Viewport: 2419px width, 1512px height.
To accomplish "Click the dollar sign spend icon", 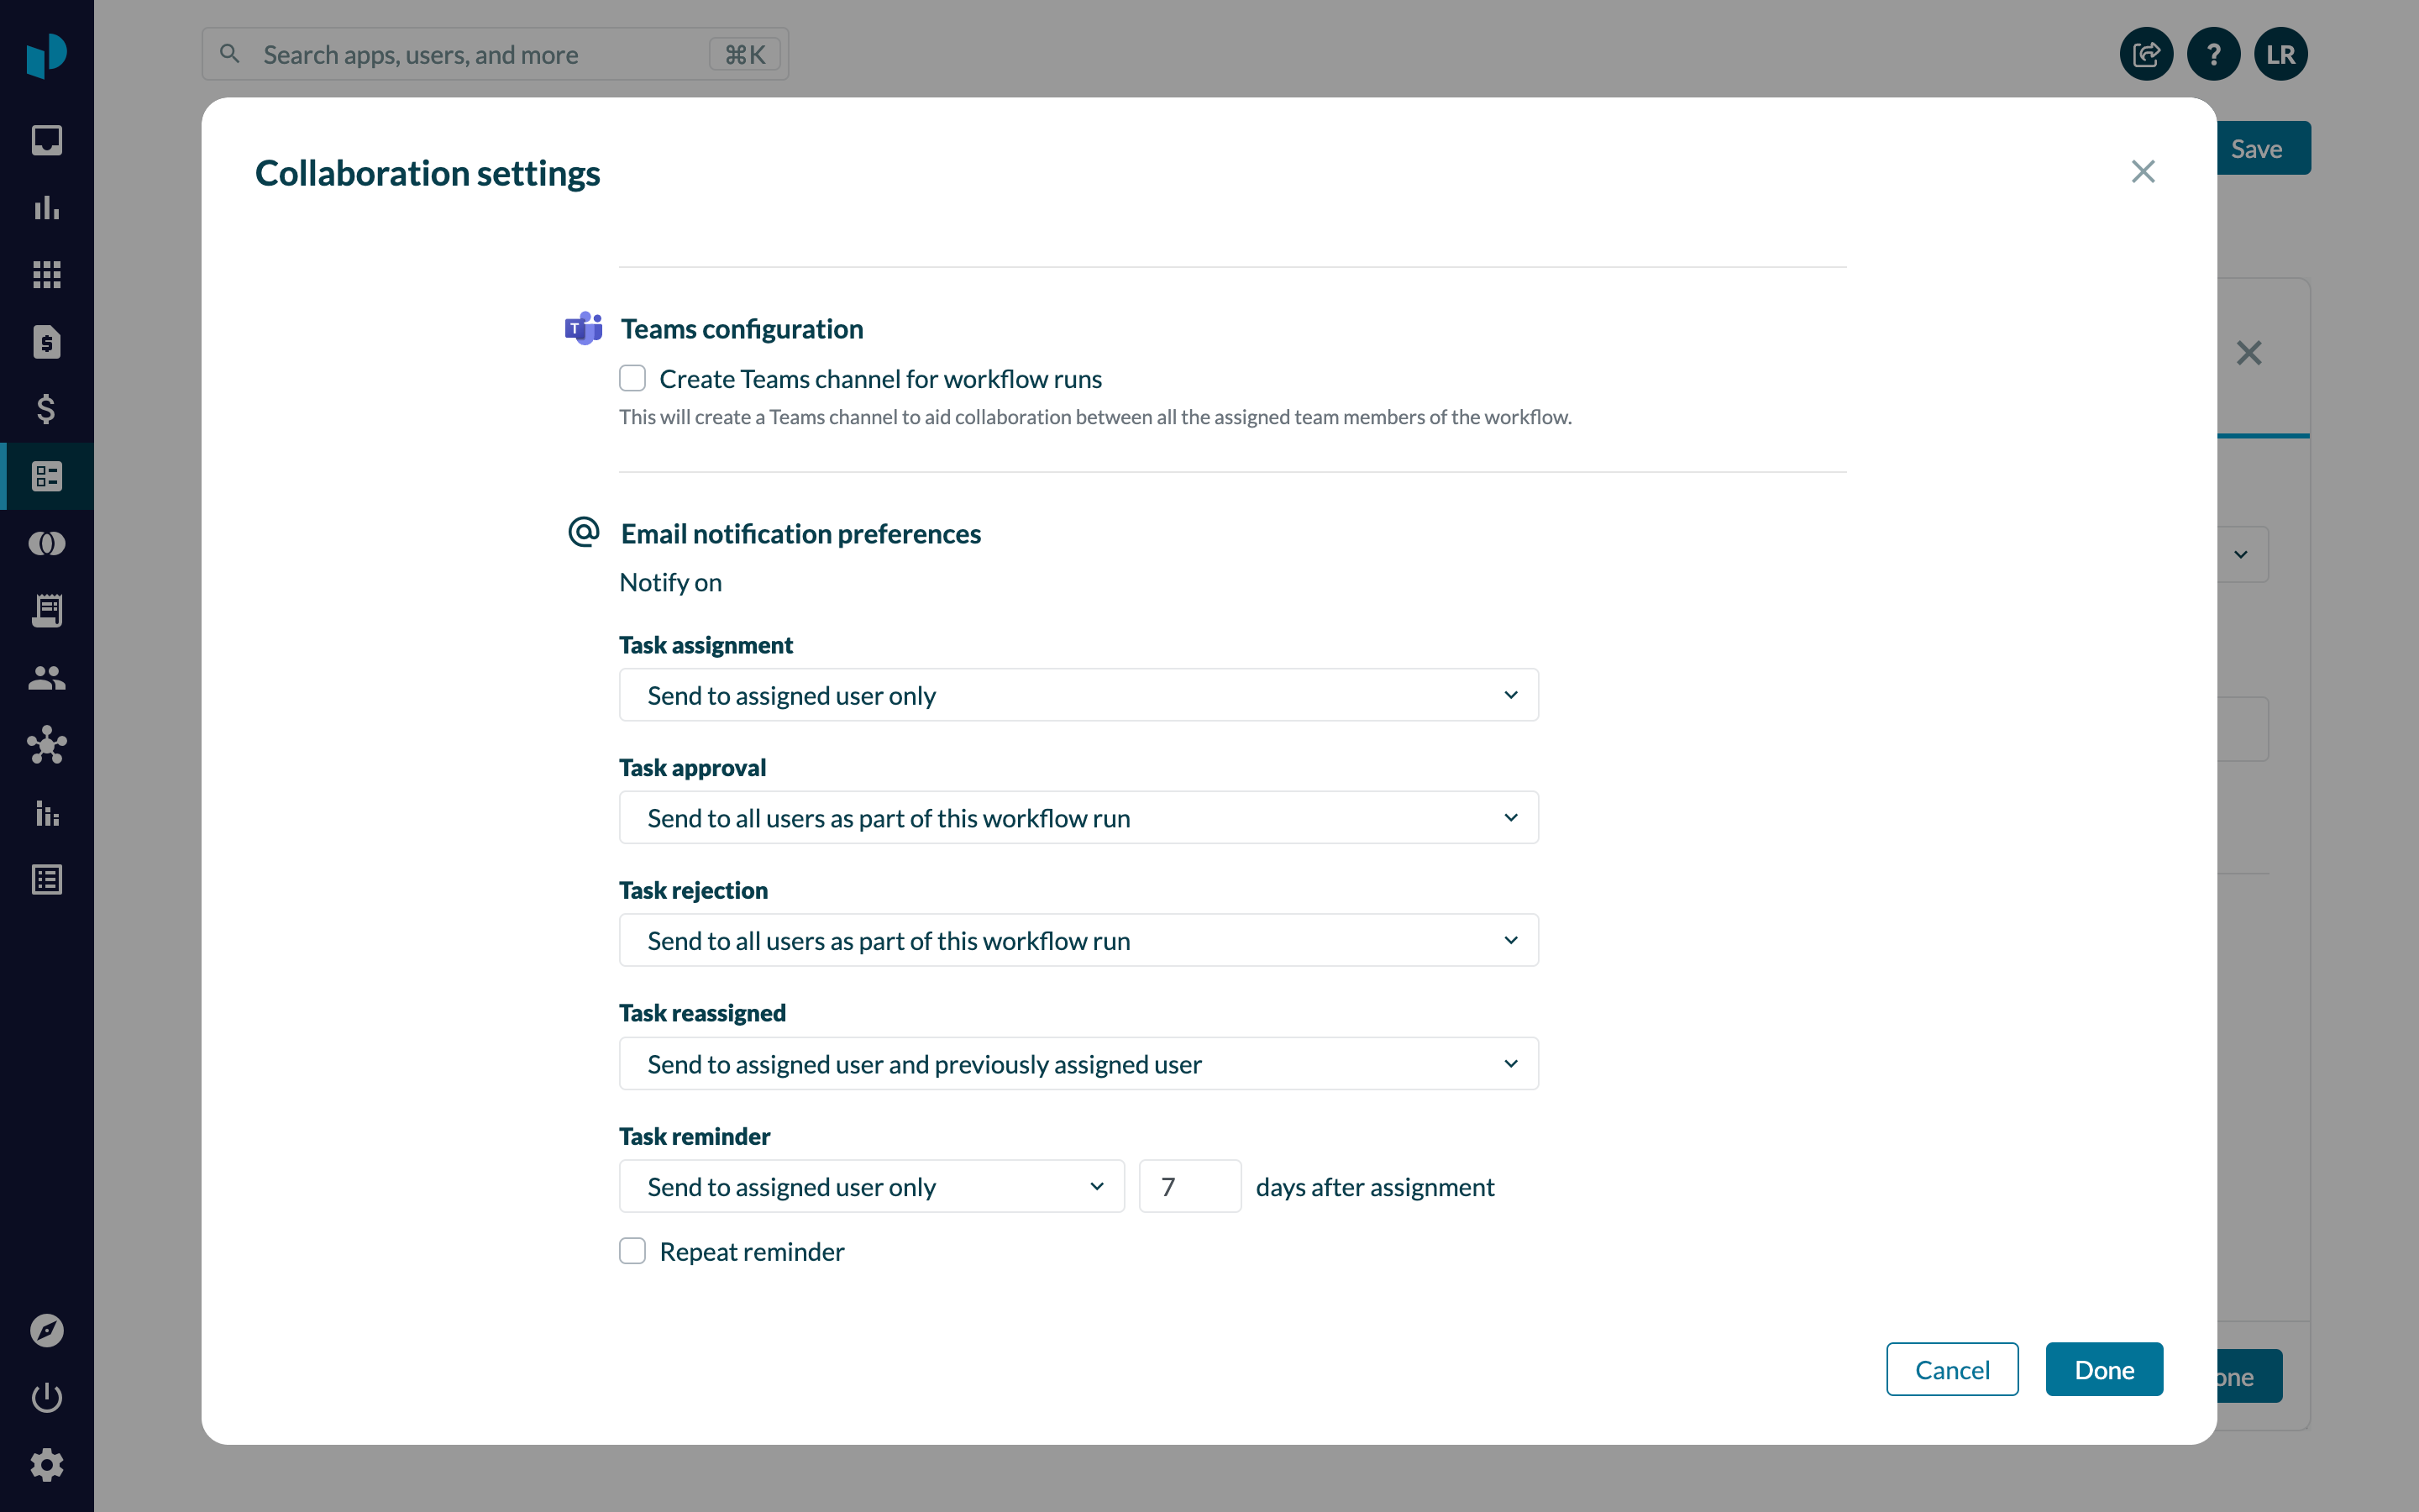I will tap(46, 408).
